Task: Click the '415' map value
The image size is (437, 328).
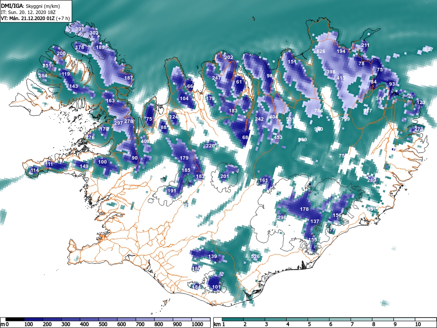Action: click(x=341, y=78)
